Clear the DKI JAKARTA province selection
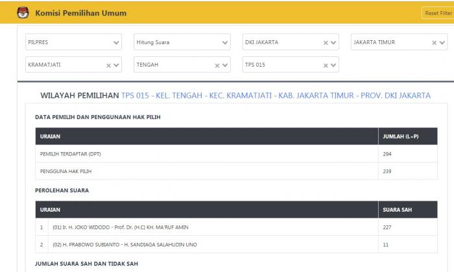Screen dimensions: 454x272 tap(326, 43)
